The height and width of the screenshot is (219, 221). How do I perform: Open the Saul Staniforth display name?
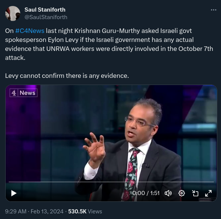coord(45,10)
